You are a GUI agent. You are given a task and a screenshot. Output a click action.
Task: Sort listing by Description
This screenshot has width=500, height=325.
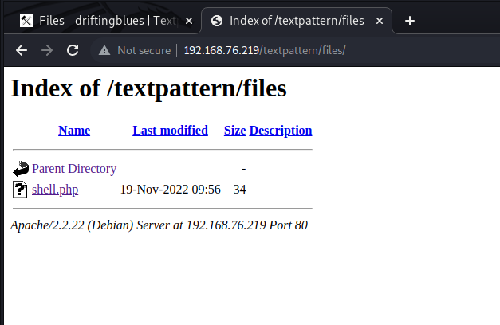[281, 131]
